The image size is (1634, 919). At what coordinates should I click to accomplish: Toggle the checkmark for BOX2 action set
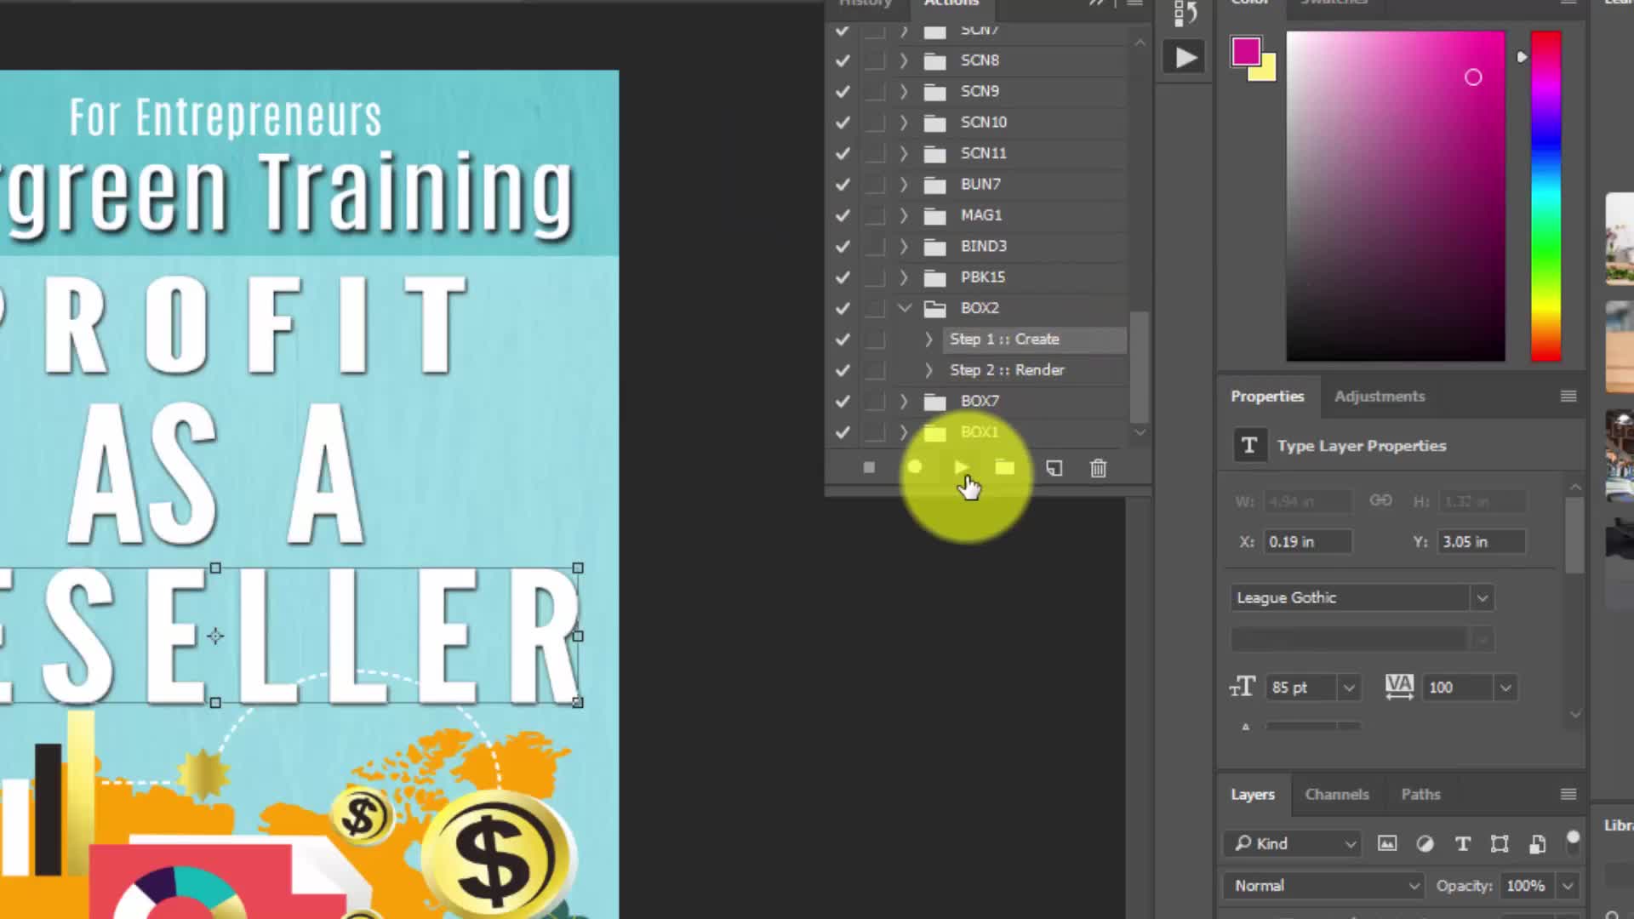843,308
